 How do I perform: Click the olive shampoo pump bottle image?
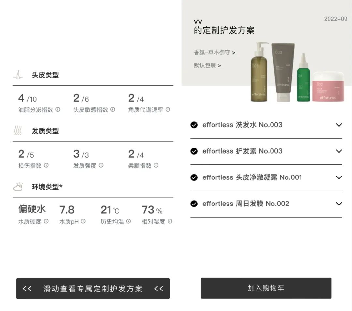pos(259,72)
